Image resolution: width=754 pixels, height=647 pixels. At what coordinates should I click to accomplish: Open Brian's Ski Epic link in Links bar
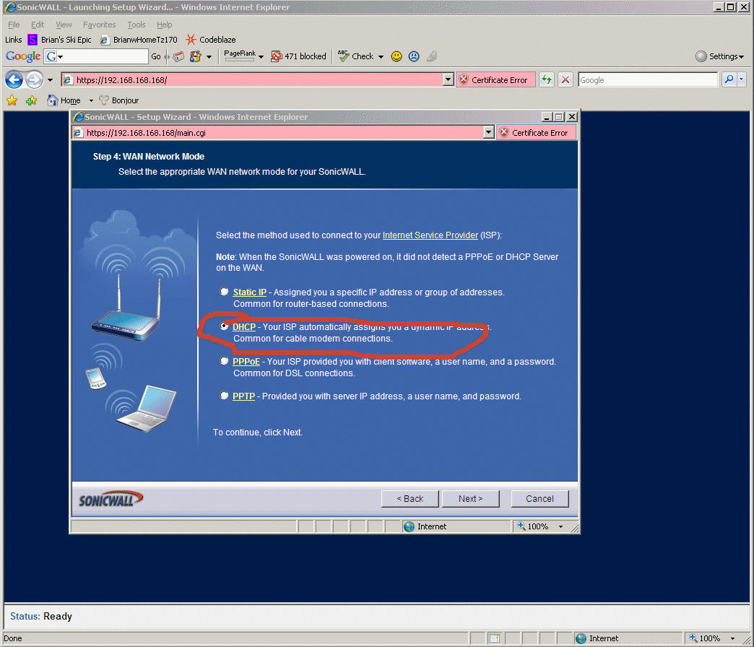60,40
